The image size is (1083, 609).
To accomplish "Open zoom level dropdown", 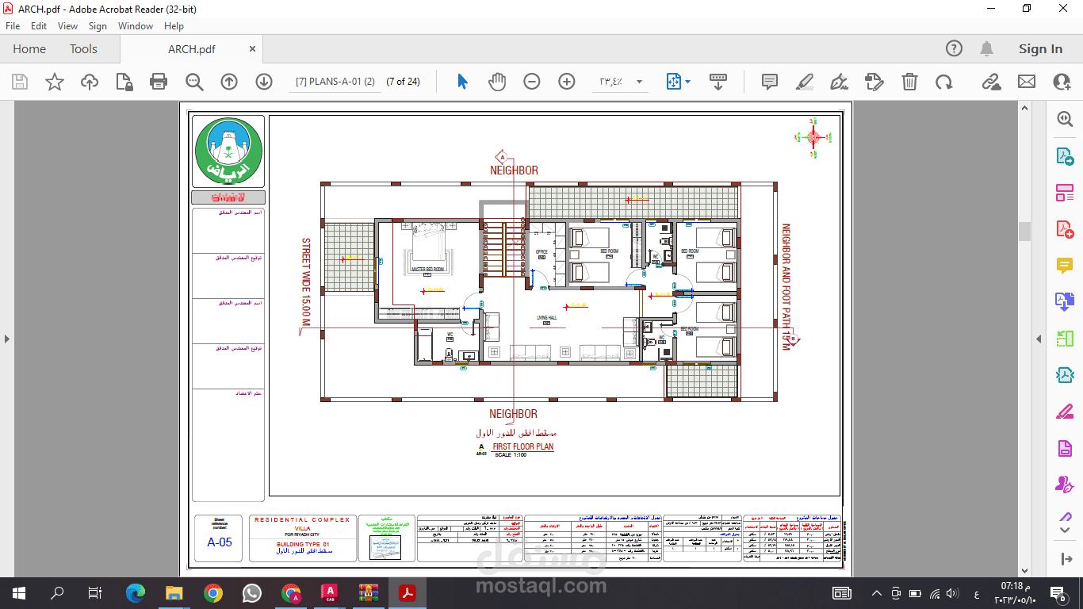I will pyautogui.click(x=639, y=82).
